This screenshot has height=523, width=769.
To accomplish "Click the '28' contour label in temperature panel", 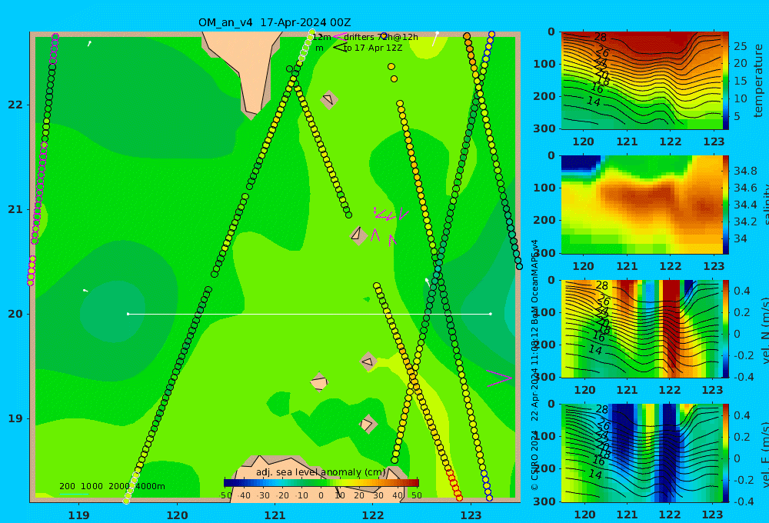I will point(601,37).
